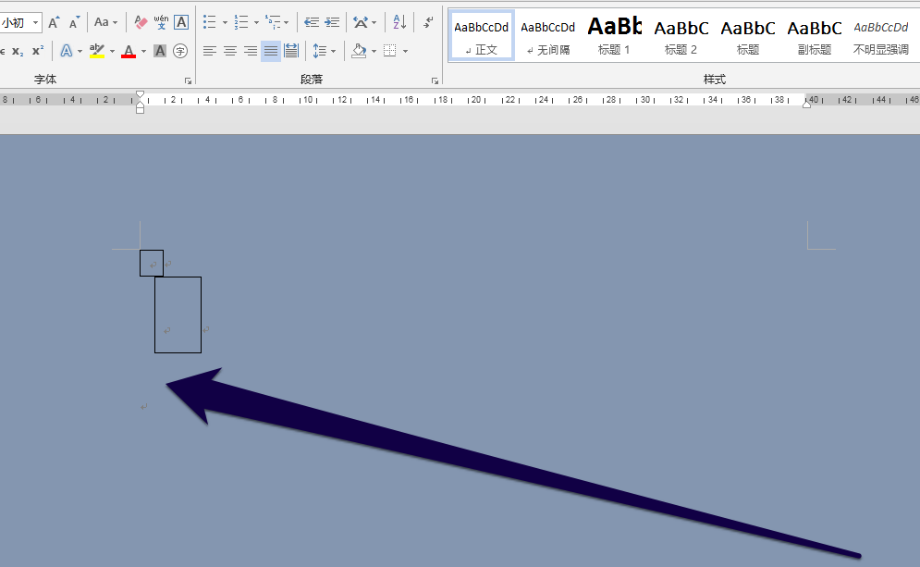Expand the Asian Layout dropdown arrow

[374, 23]
